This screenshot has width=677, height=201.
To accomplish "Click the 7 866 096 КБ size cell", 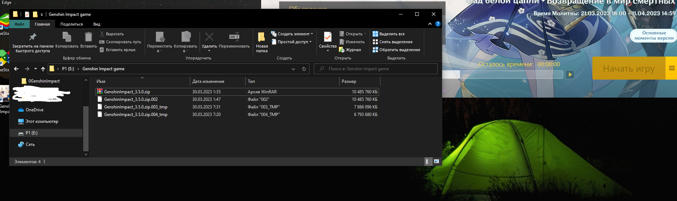I will 365,107.
